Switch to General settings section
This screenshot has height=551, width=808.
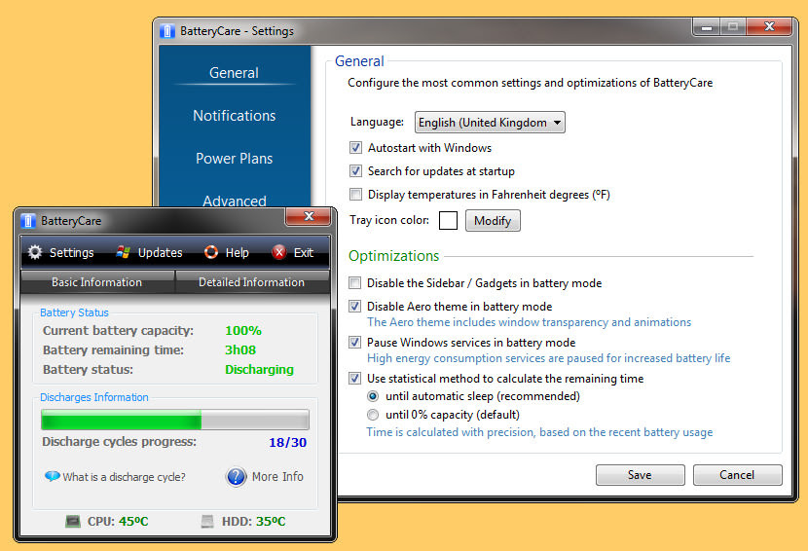(234, 73)
